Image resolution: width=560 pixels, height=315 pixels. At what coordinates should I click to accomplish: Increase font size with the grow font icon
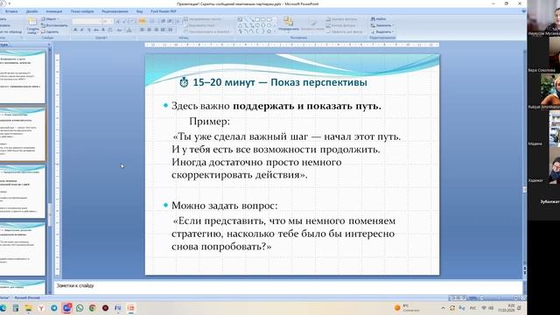pos(117,21)
